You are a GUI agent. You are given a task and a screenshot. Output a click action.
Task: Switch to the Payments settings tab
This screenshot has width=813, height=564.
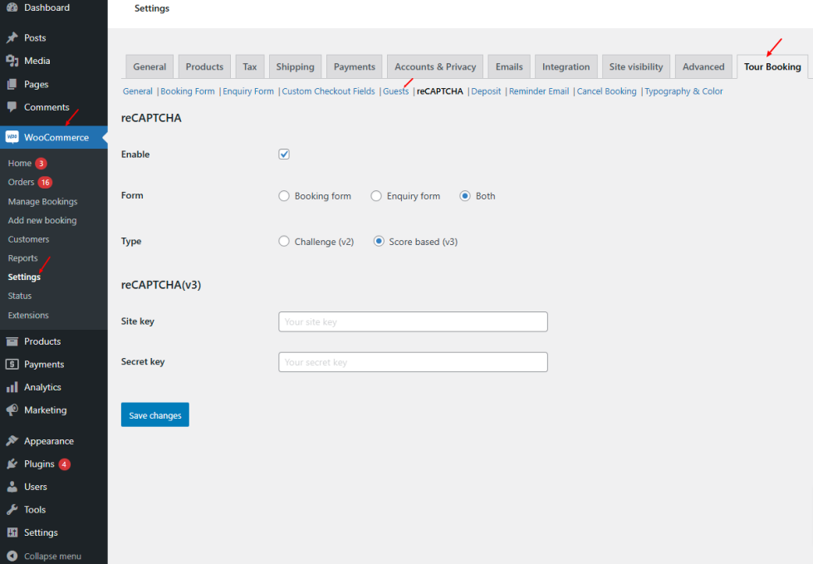(x=355, y=66)
